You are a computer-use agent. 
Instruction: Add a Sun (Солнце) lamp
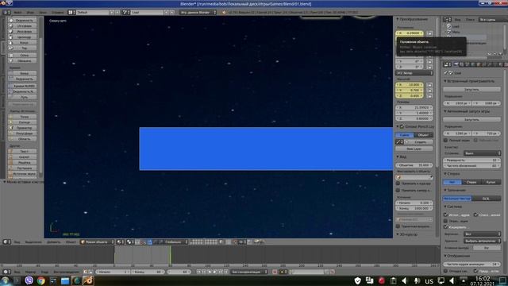click(x=22, y=122)
